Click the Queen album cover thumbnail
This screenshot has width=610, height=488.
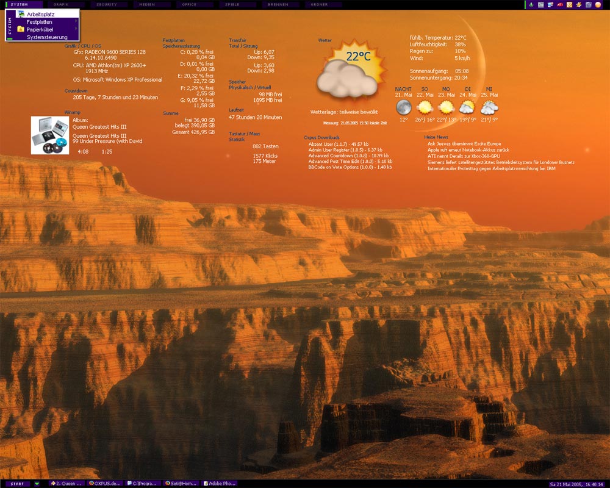click(x=50, y=135)
